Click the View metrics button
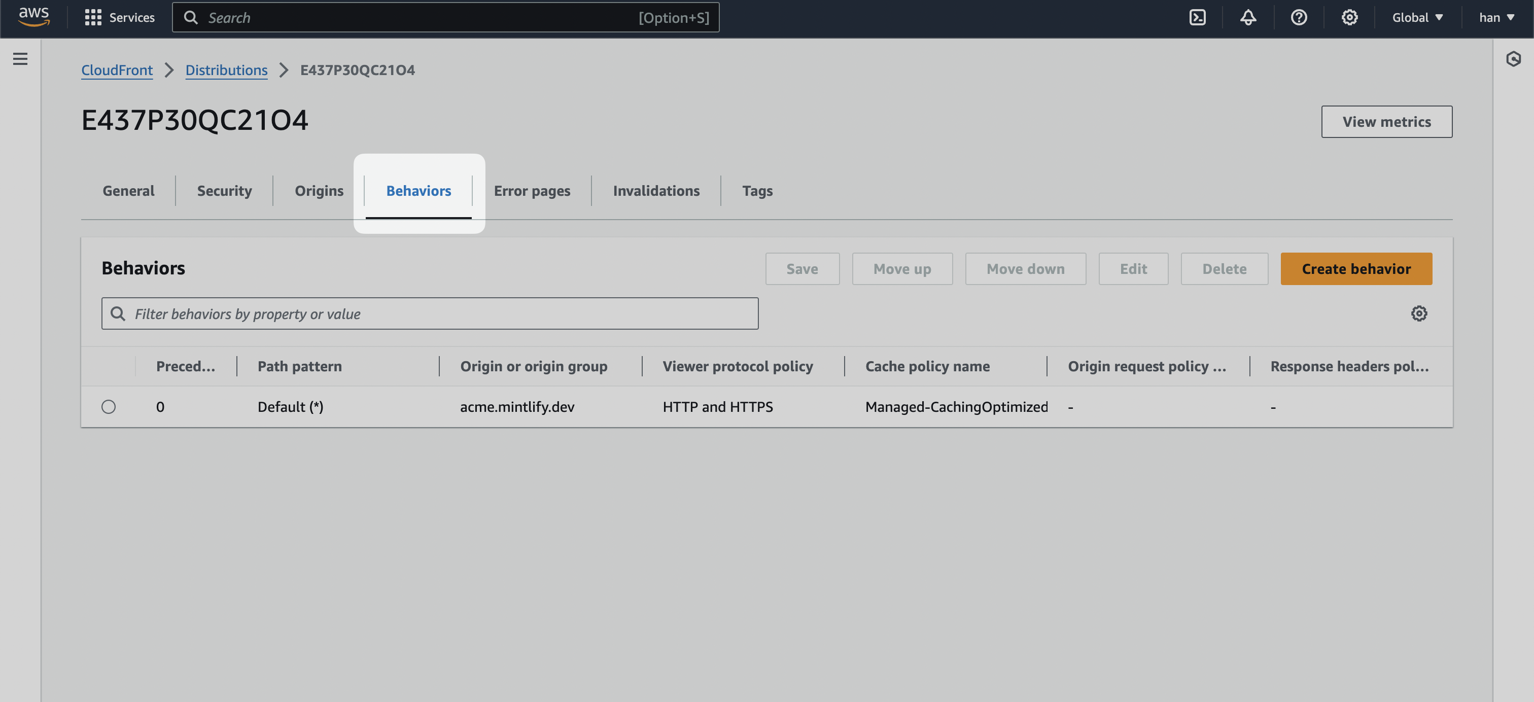This screenshot has width=1534, height=702. coord(1386,121)
